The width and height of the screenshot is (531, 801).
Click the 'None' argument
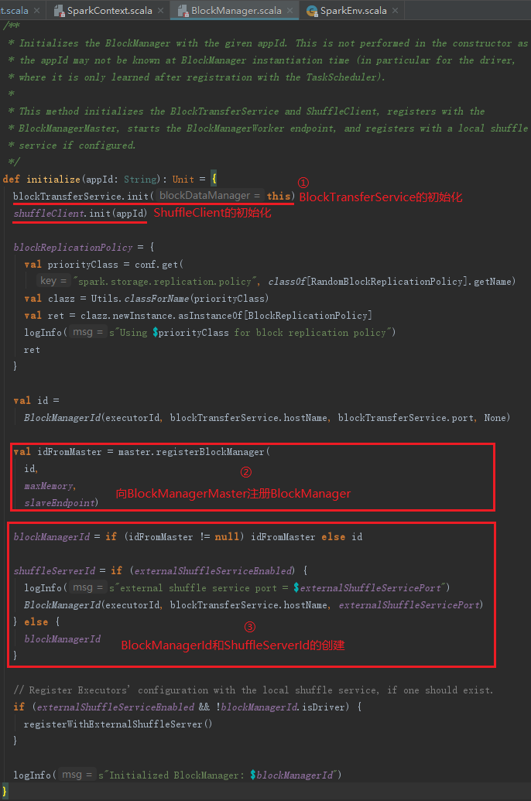(495, 418)
